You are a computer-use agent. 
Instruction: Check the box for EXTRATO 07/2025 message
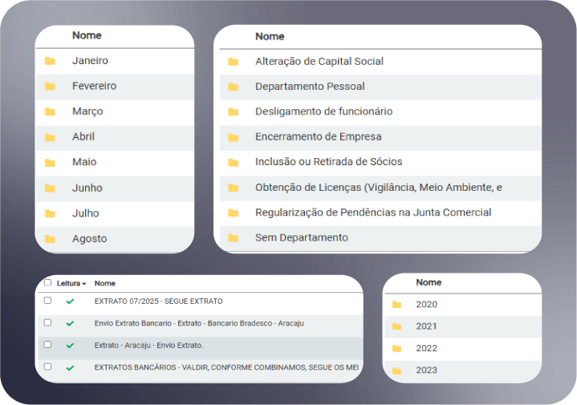(48, 301)
